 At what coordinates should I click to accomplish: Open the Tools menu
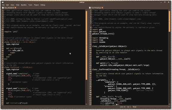[x=30, y=5]
